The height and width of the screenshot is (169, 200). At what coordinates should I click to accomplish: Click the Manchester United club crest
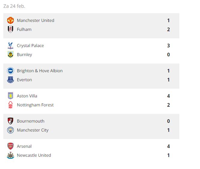[10, 20]
